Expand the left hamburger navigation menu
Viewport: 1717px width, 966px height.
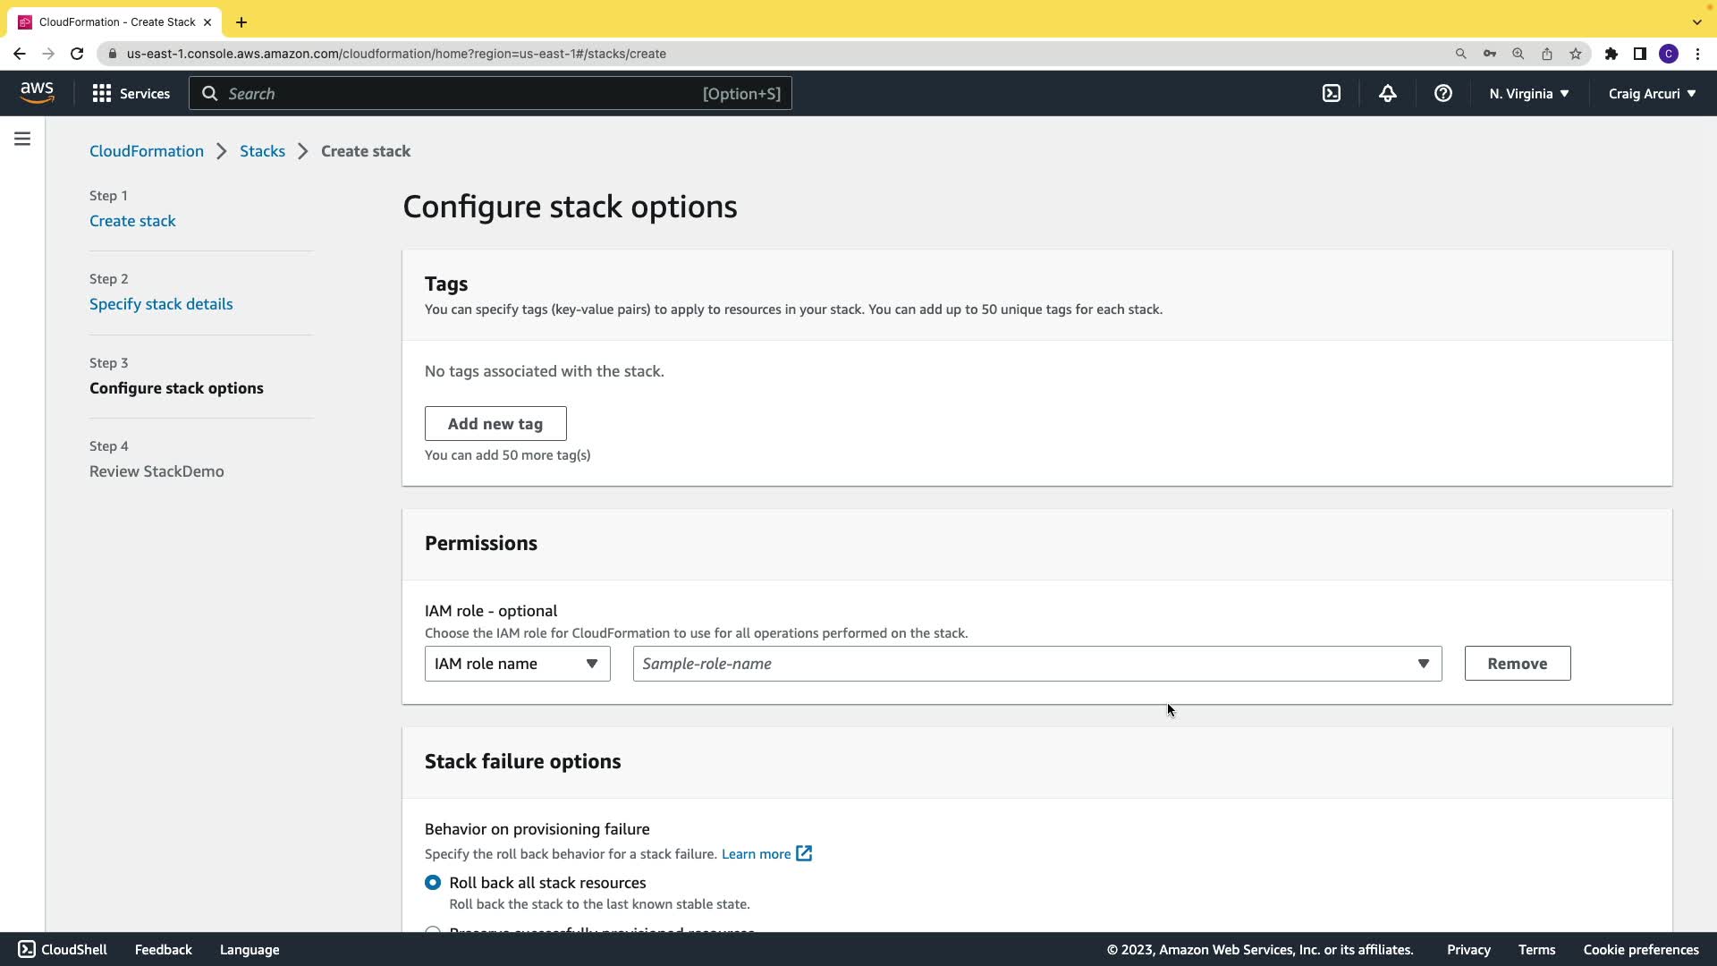[22, 139]
